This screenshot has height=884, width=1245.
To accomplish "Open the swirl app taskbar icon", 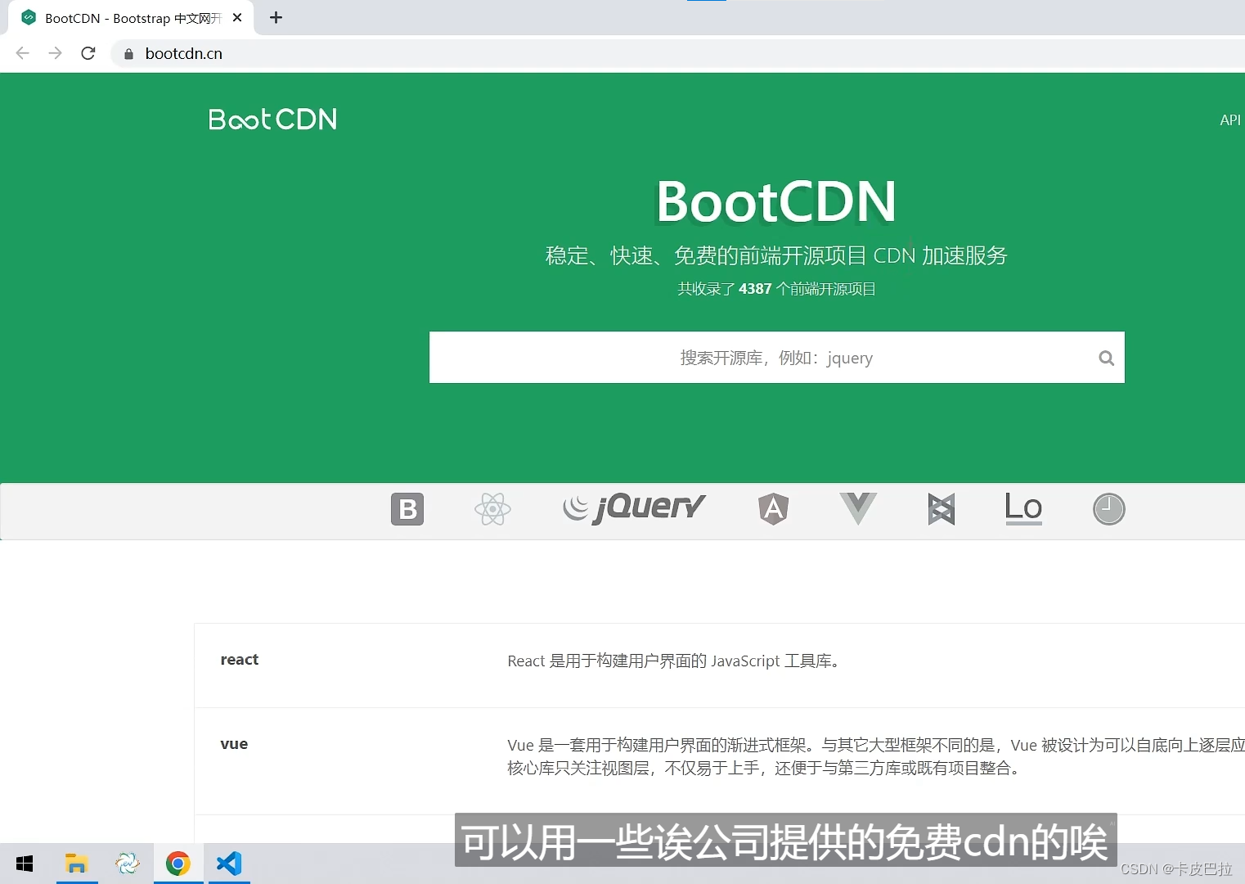I will pyautogui.click(x=128, y=864).
